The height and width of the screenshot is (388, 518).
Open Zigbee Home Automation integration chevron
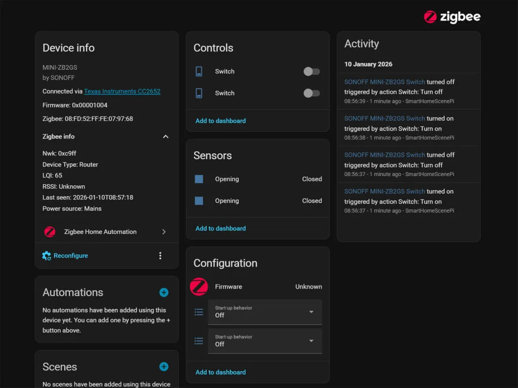click(x=164, y=232)
